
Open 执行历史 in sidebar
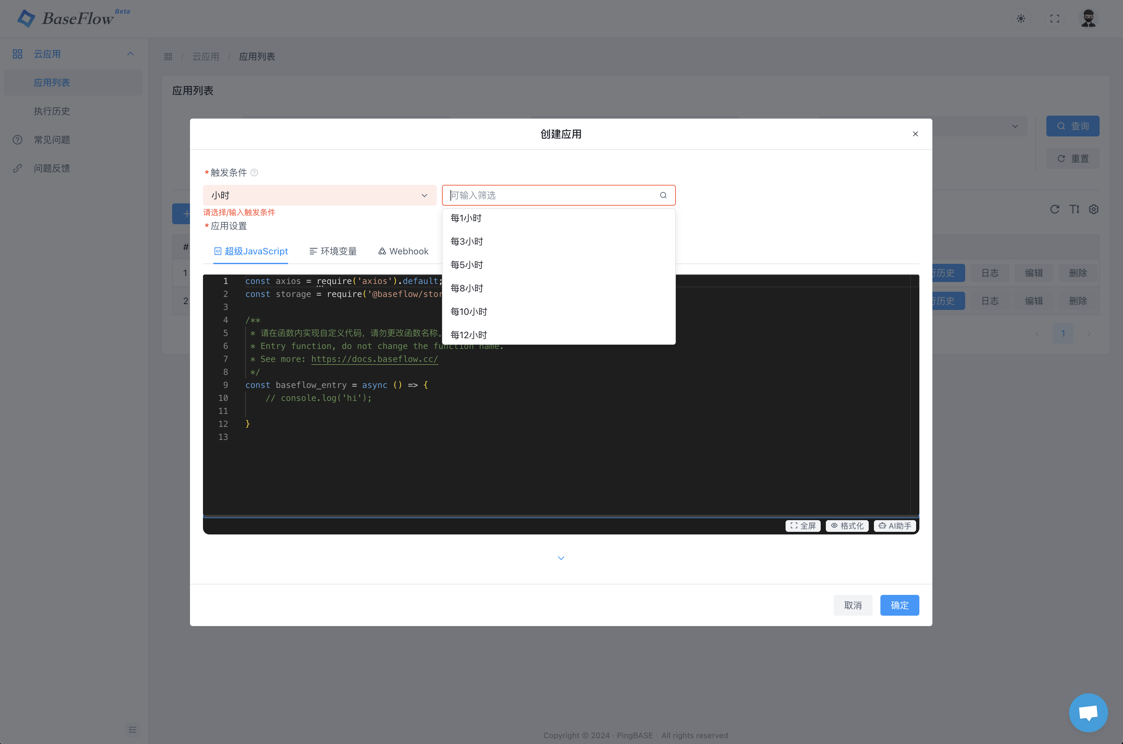(73, 111)
